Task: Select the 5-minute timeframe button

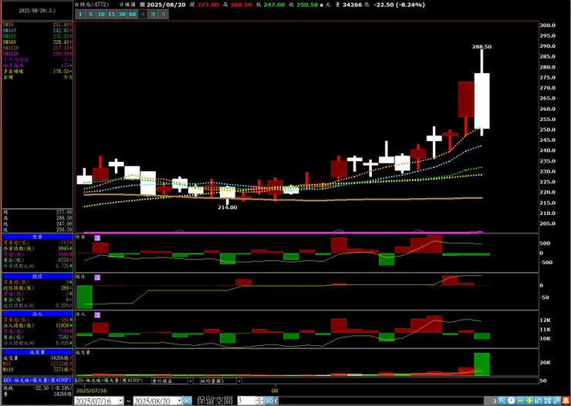Action: [91, 15]
